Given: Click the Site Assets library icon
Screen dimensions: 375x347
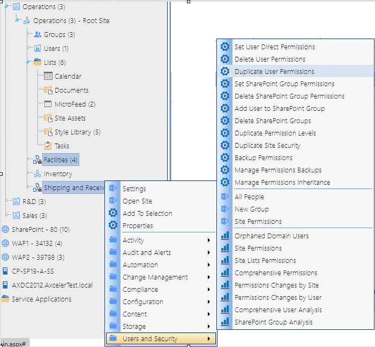Looking at the screenshot, I should [48, 118].
